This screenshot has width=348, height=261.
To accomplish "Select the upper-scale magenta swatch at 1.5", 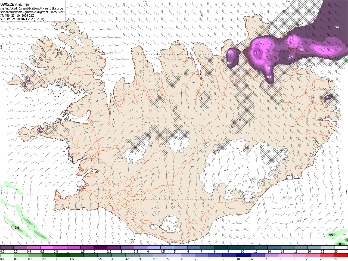I will tap(87, 248).
